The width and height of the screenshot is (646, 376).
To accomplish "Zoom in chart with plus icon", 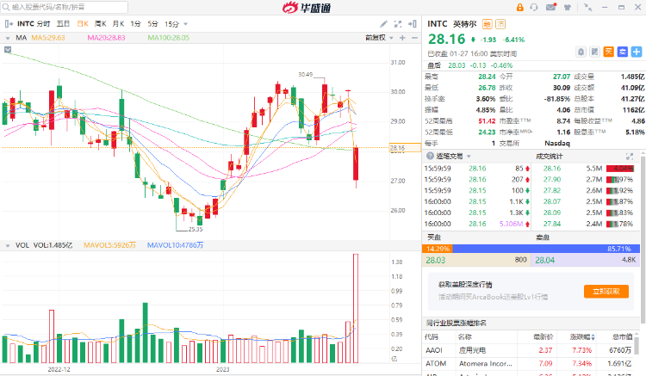I will 402,38.
